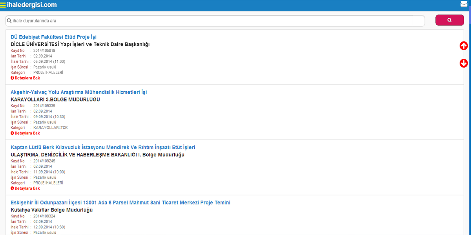The height and width of the screenshot is (235, 471).
Task: Open Eskişehir İli Odunpazarı tender link
Action: (x=120, y=203)
